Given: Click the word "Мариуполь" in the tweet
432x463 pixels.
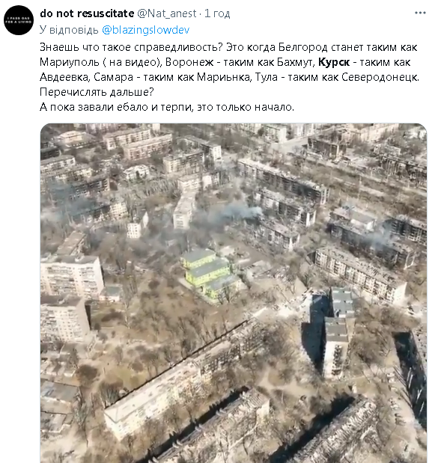Looking at the screenshot, I should (x=69, y=62).
